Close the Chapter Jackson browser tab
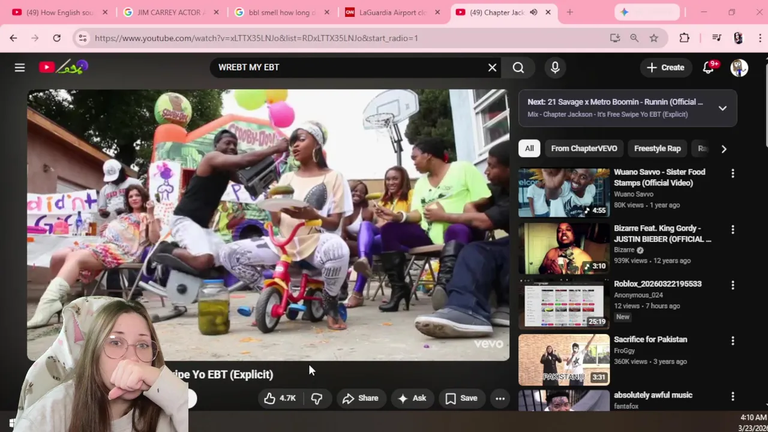The width and height of the screenshot is (768, 432). click(x=548, y=12)
